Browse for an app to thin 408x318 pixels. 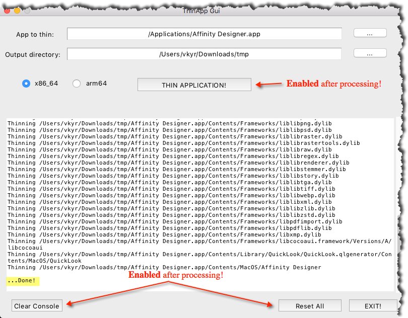click(370, 33)
